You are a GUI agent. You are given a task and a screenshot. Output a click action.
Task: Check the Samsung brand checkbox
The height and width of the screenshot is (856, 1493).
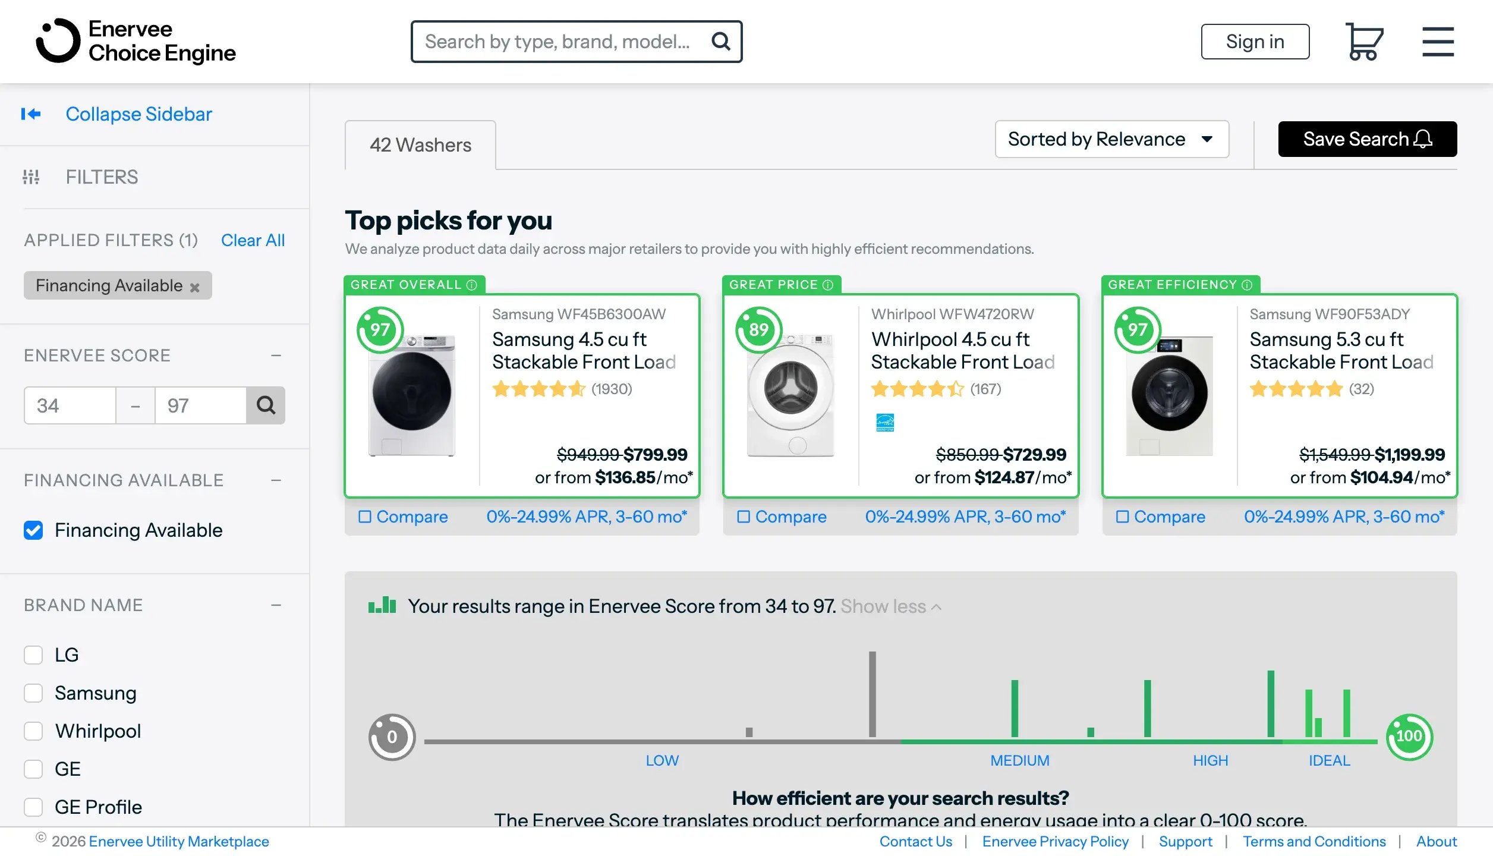click(33, 693)
